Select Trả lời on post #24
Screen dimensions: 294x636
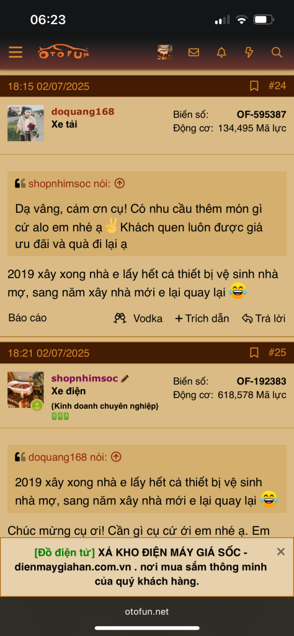click(264, 319)
